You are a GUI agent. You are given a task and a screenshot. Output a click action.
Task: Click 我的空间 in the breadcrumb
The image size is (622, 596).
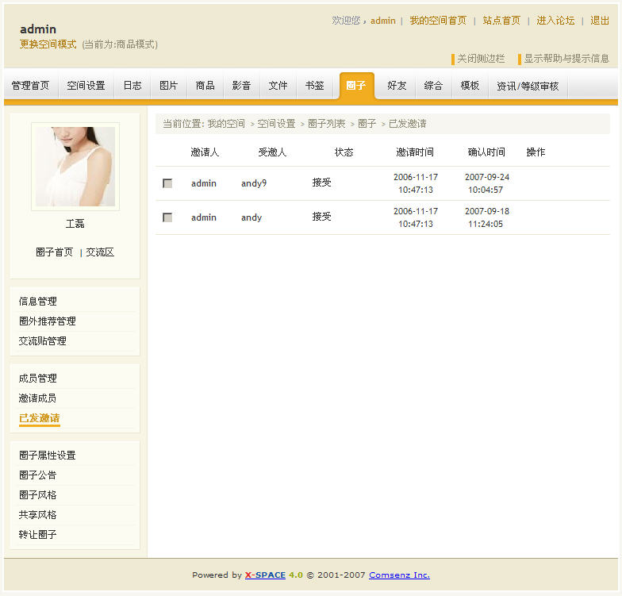coord(226,124)
